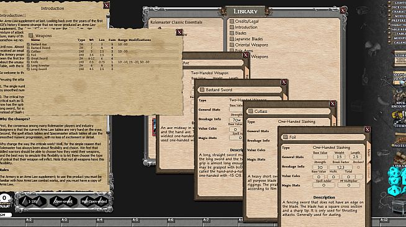Open the Modifiers menu button
Image resolution: width=406 pixels, height=227 pixels.
pyautogui.click(x=398, y=38)
